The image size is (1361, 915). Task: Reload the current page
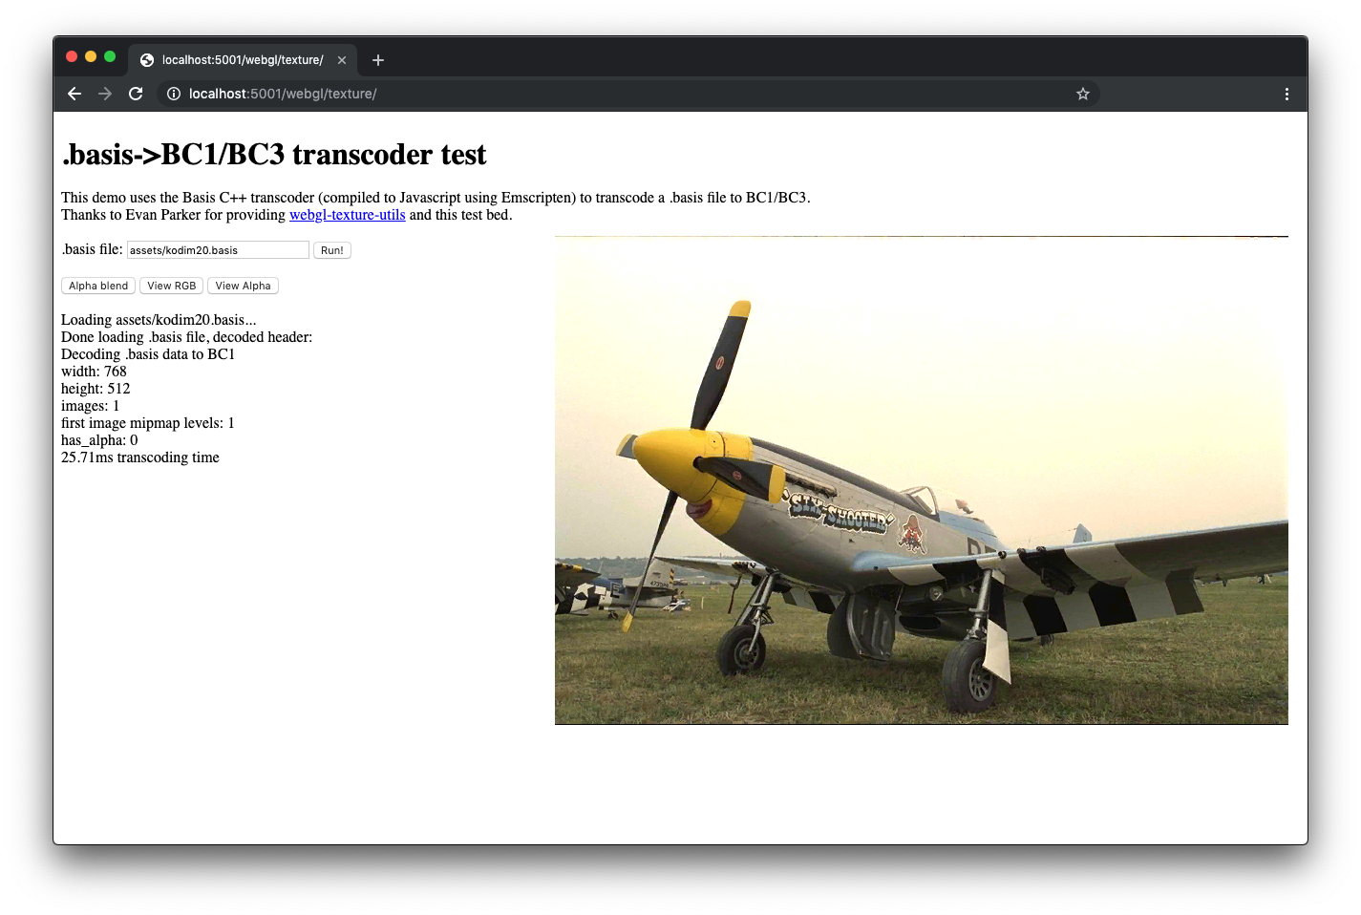pyautogui.click(x=136, y=94)
